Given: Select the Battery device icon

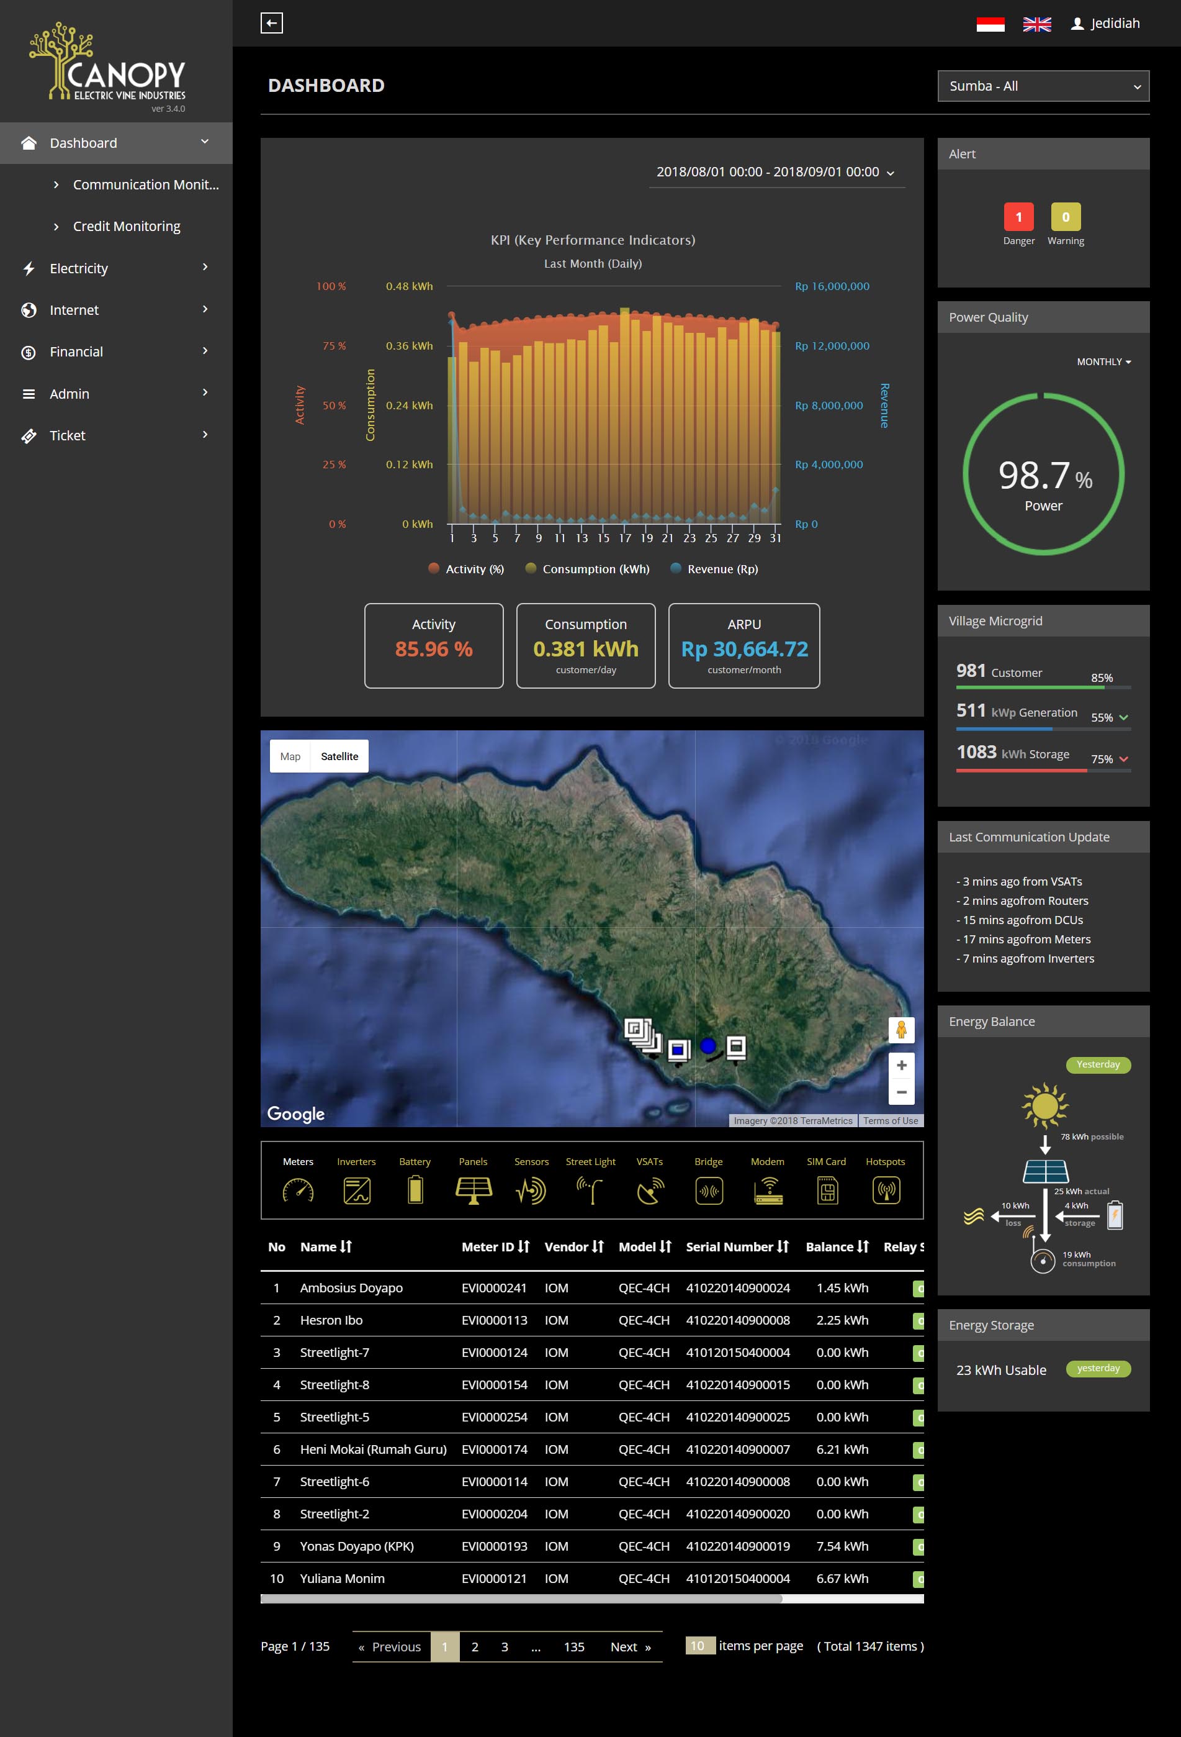Looking at the screenshot, I should 415,1189.
